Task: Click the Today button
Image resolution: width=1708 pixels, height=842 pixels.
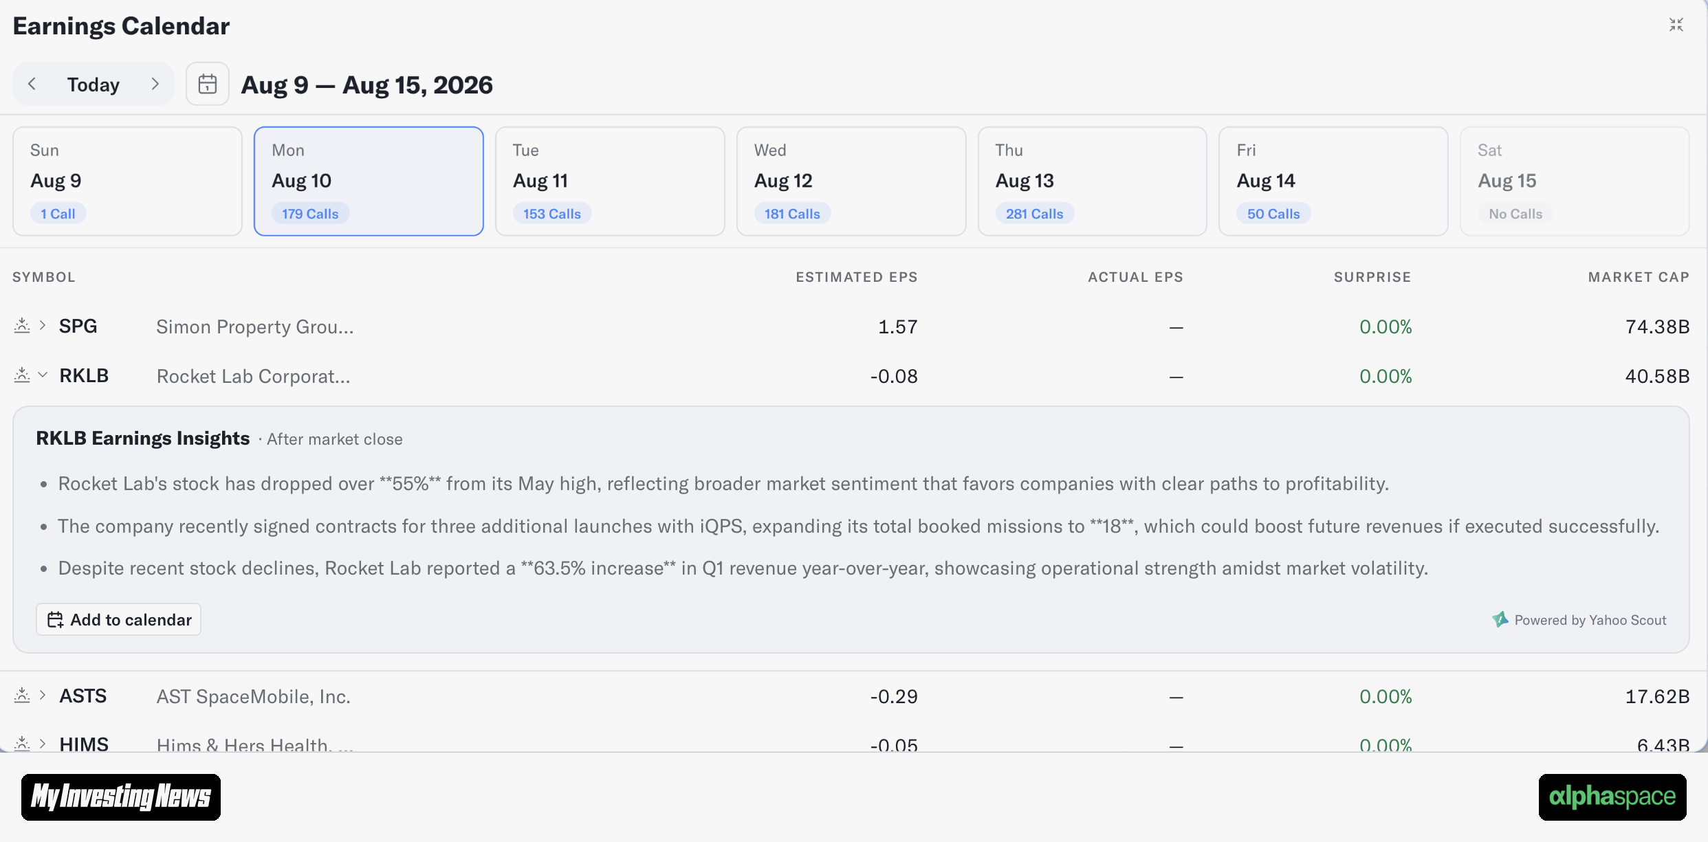Action: click(x=94, y=85)
